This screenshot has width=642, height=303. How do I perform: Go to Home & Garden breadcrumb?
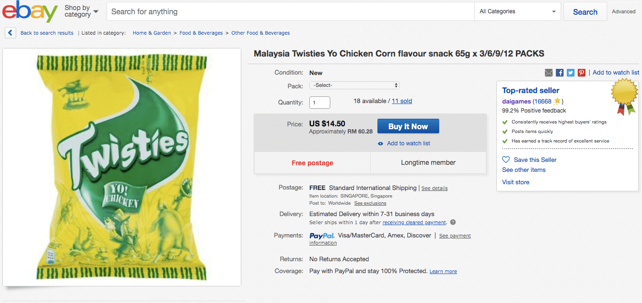click(152, 33)
